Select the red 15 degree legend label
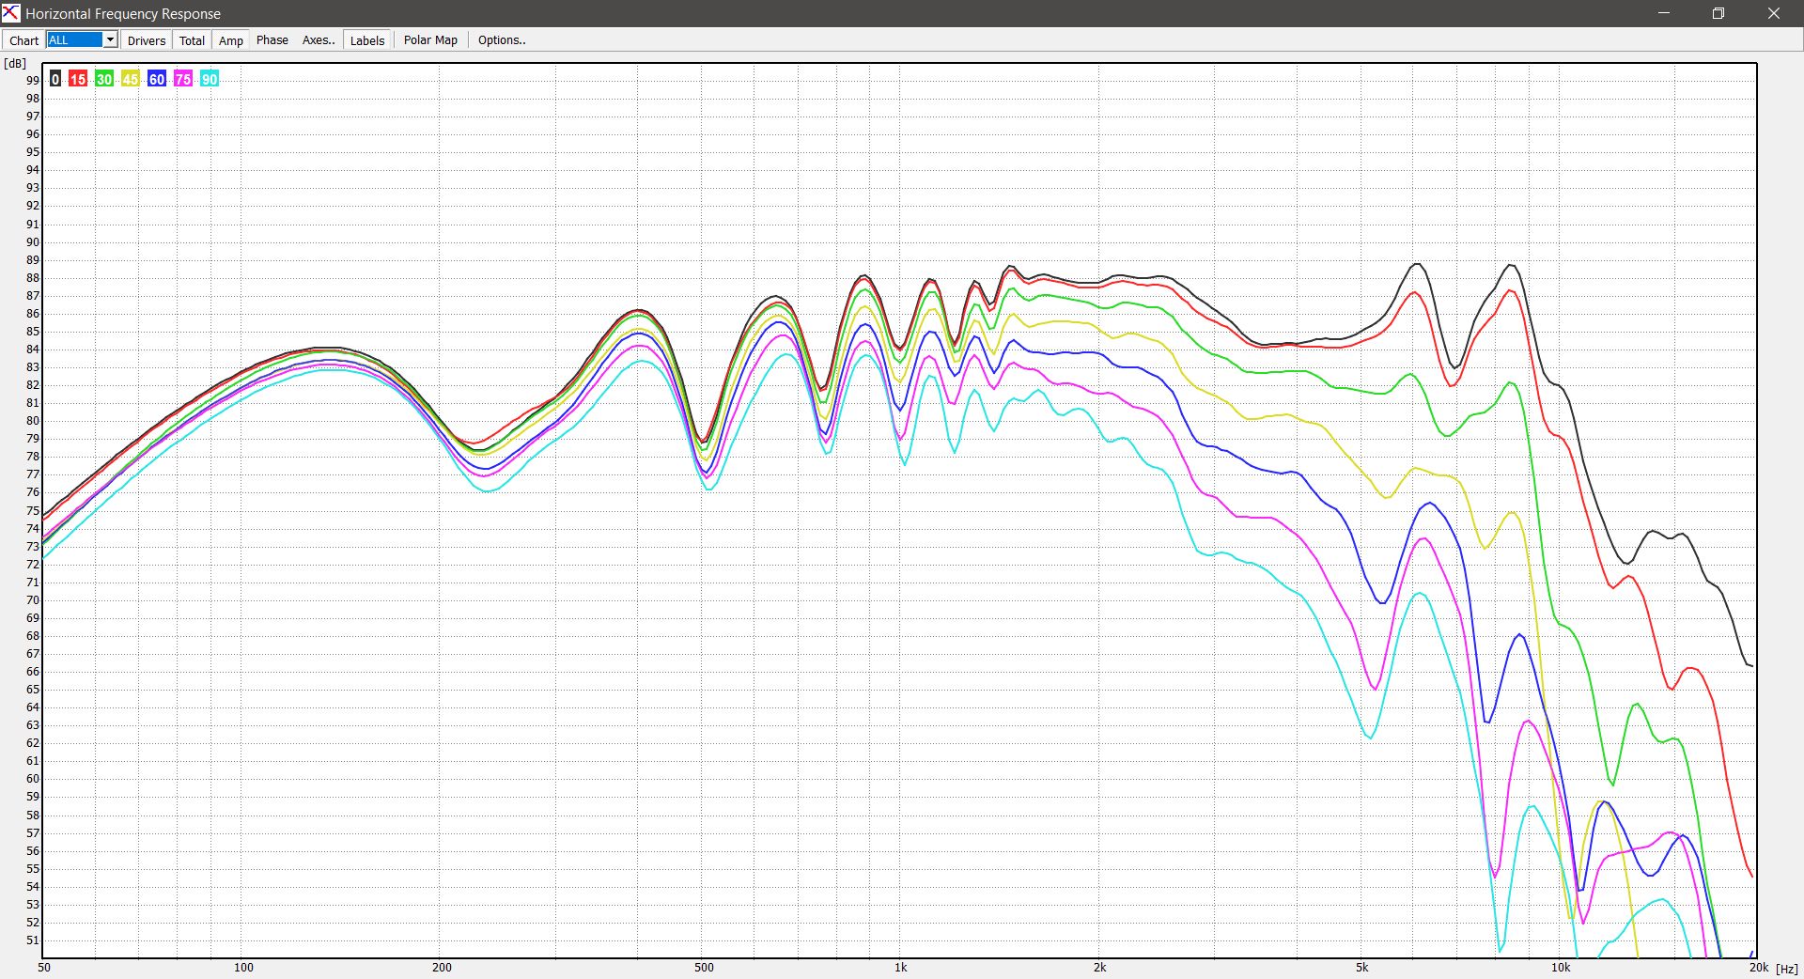The image size is (1804, 979). coord(78,79)
